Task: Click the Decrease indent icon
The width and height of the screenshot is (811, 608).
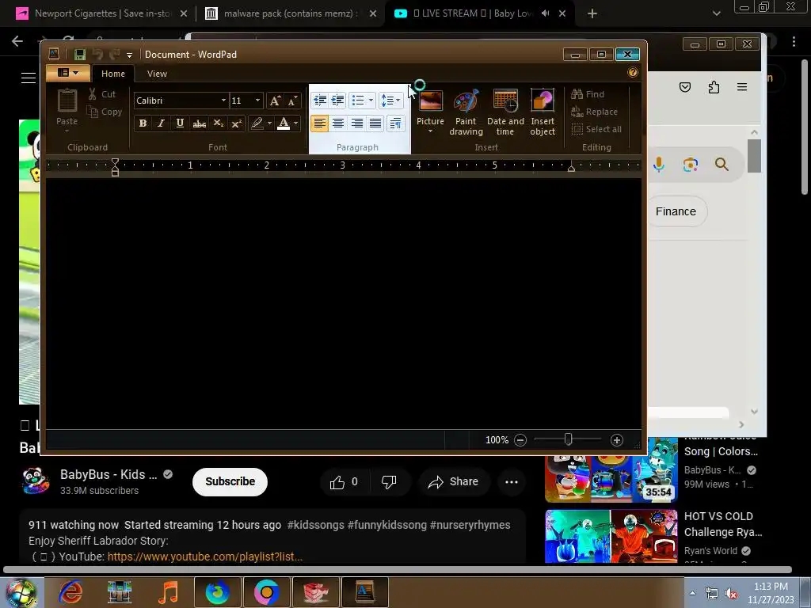Action: (320, 101)
